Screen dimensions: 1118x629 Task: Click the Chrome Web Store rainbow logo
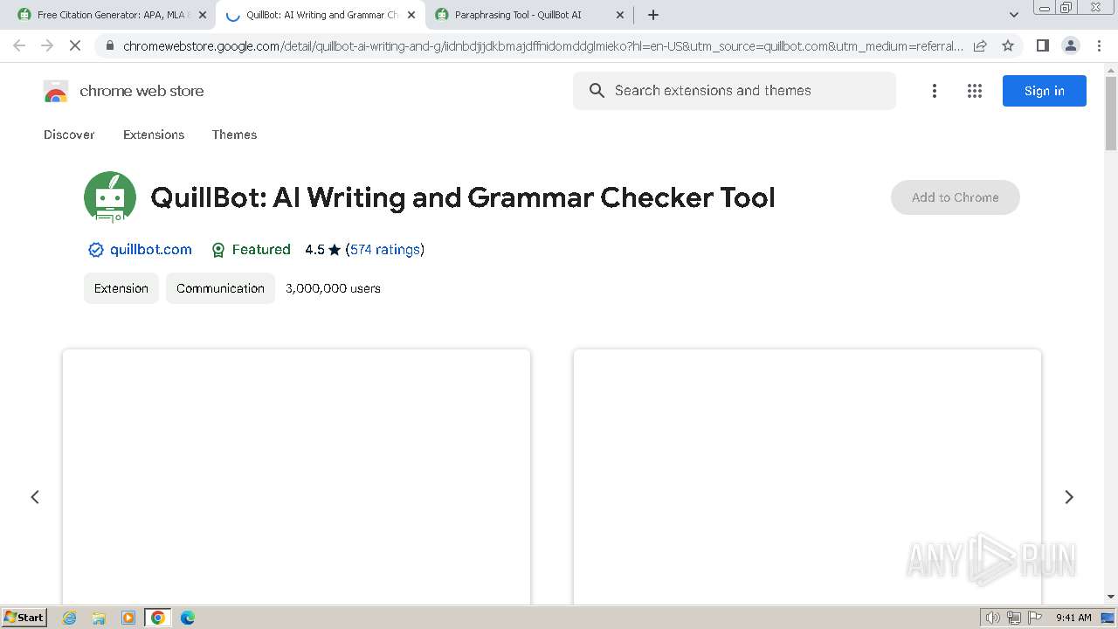click(56, 91)
